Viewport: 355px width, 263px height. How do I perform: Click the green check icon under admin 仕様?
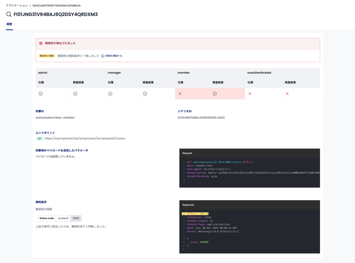tap(41, 93)
